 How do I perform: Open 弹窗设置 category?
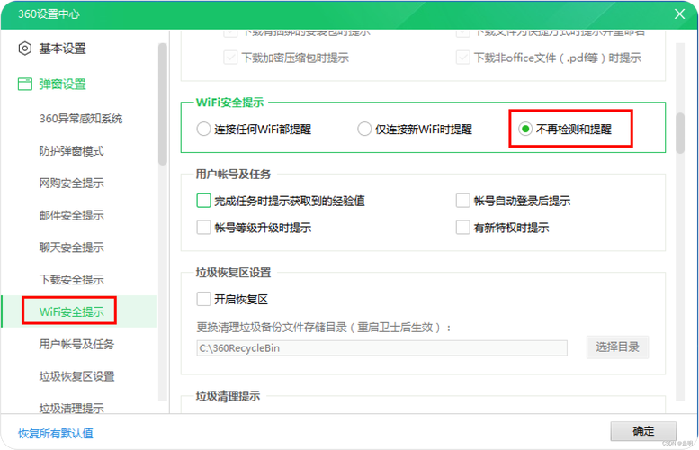point(62,85)
